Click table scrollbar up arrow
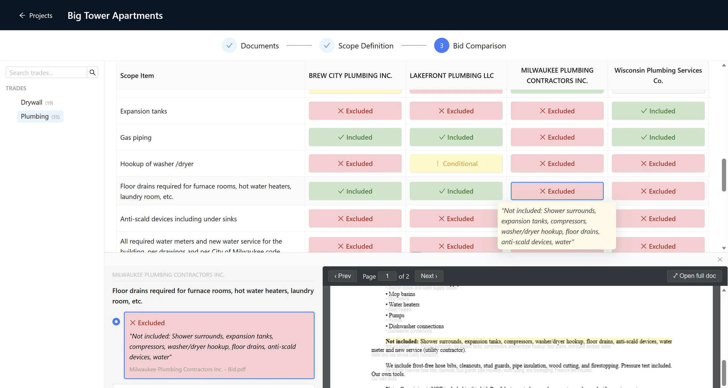 [724, 65]
